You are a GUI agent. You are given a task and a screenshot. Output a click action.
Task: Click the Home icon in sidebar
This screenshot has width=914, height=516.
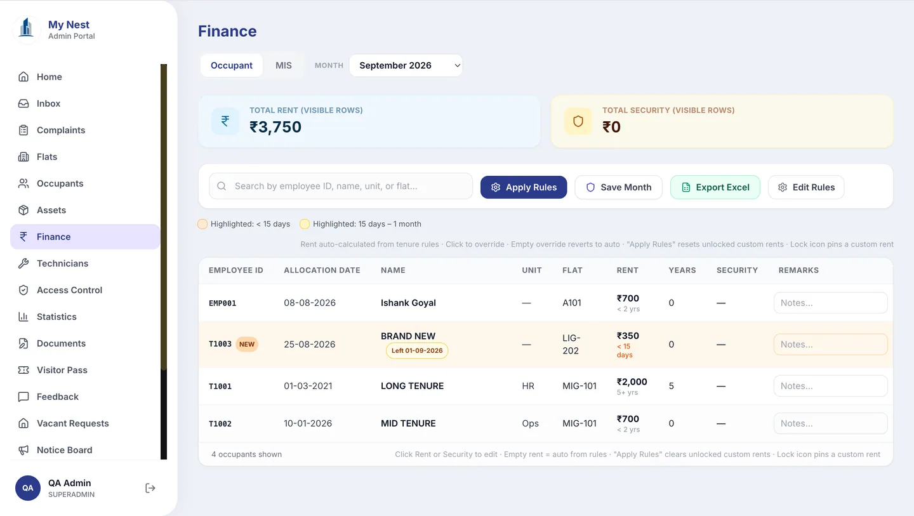tap(23, 77)
